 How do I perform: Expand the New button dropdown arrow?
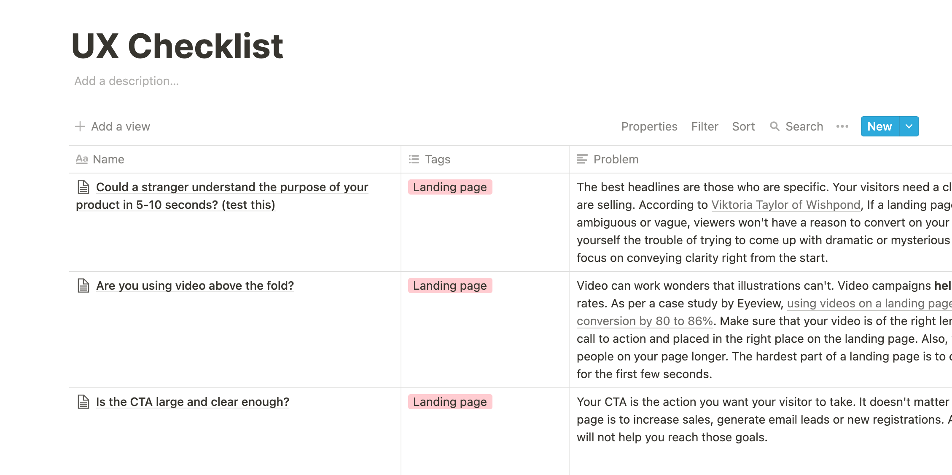point(909,126)
